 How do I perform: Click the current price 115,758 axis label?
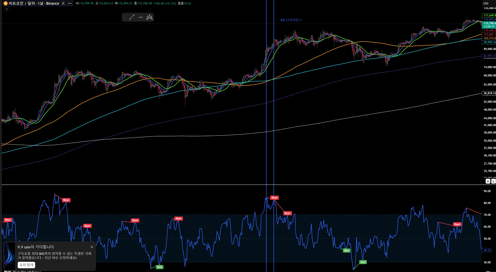pos(489,23)
